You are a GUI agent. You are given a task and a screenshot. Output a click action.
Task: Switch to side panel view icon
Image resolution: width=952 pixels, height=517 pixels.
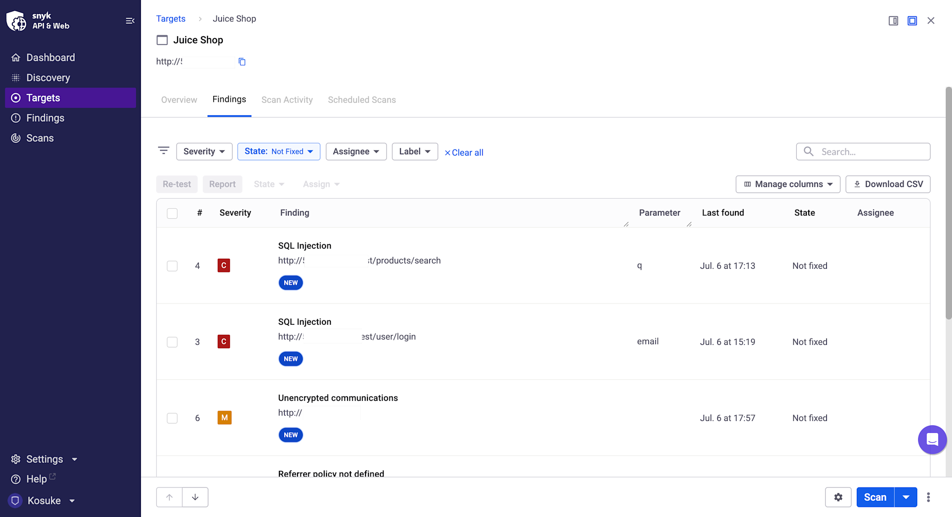(893, 21)
